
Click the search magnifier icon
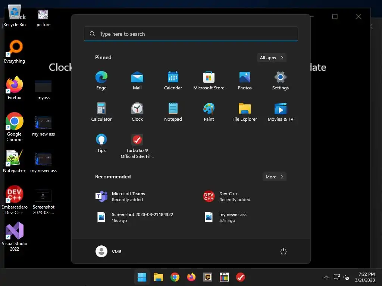pyautogui.click(x=93, y=34)
